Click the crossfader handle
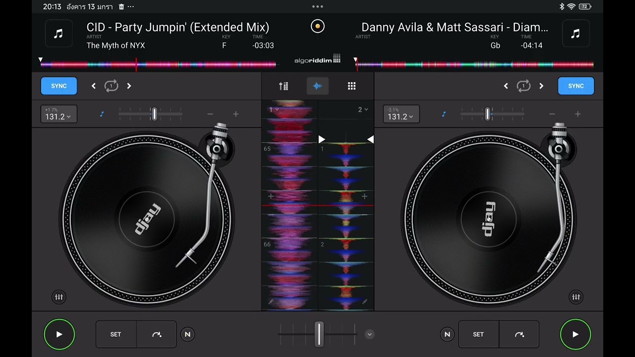Image resolution: width=635 pixels, height=357 pixels. point(319,334)
